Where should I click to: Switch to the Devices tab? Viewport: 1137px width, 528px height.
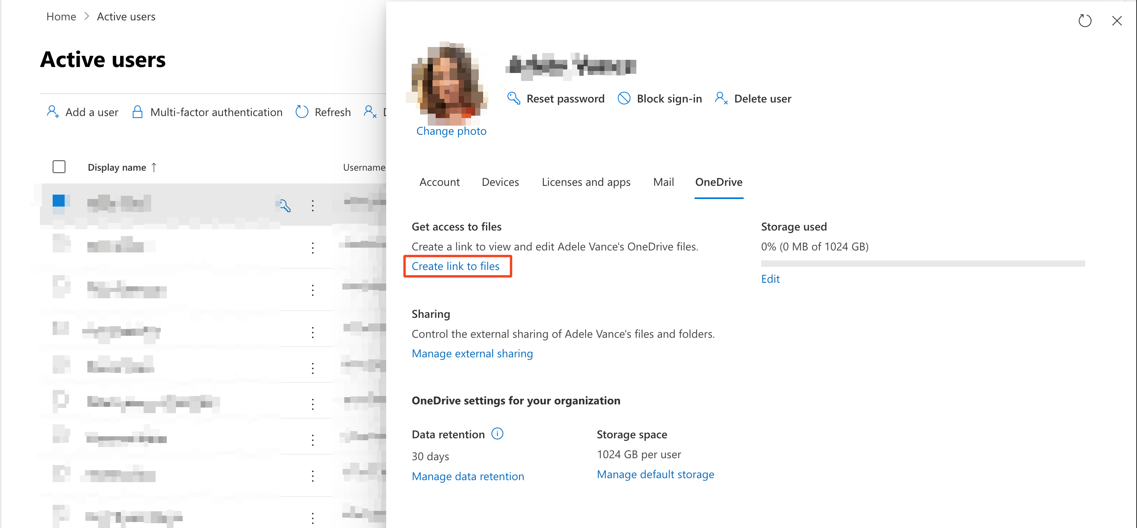[x=500, y=182]
